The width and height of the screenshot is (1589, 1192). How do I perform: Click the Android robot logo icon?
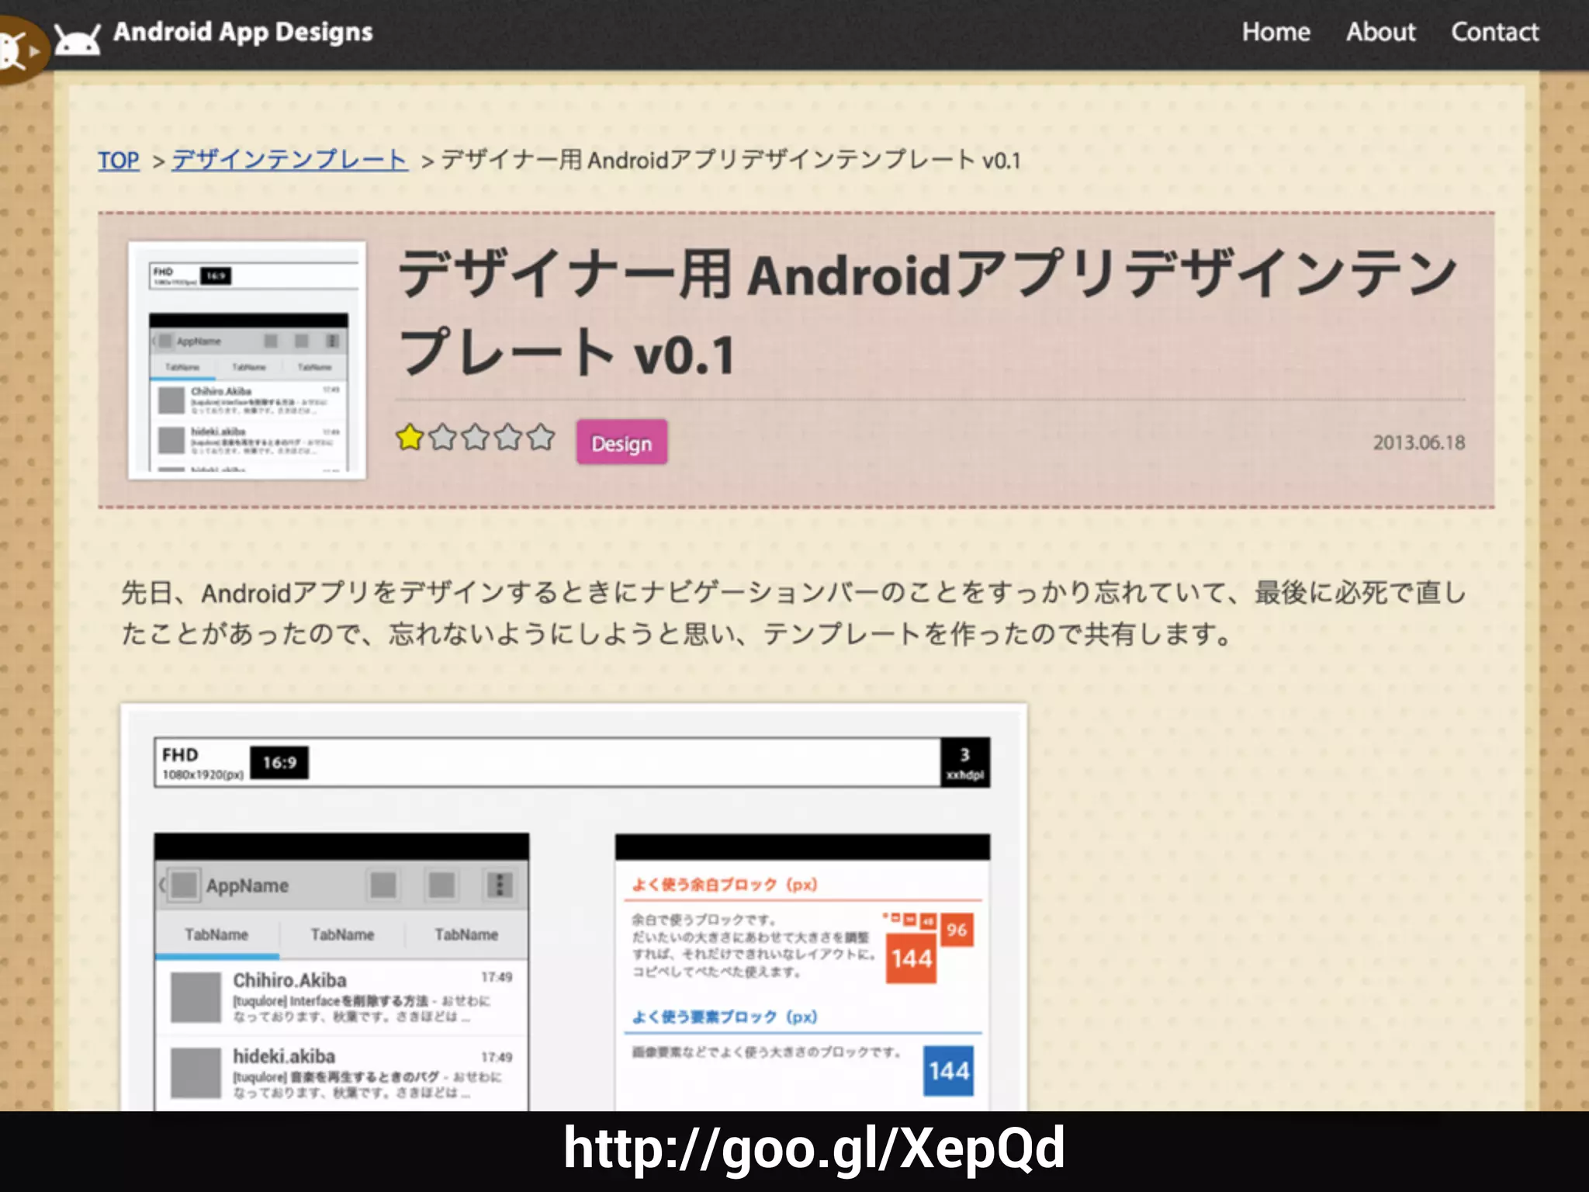coord(77,40)
